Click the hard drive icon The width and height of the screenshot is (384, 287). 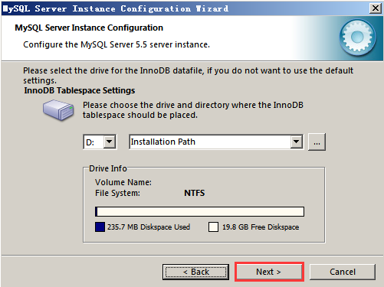click(58, 110)
